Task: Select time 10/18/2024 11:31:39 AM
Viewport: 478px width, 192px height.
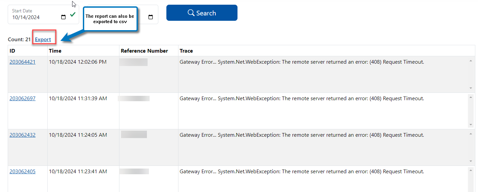Action: coord(78,98)
